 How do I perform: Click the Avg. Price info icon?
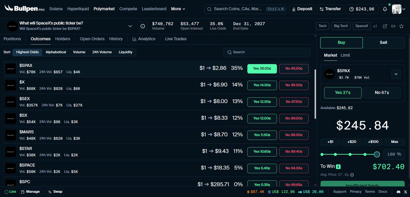(x=352, y=175)
